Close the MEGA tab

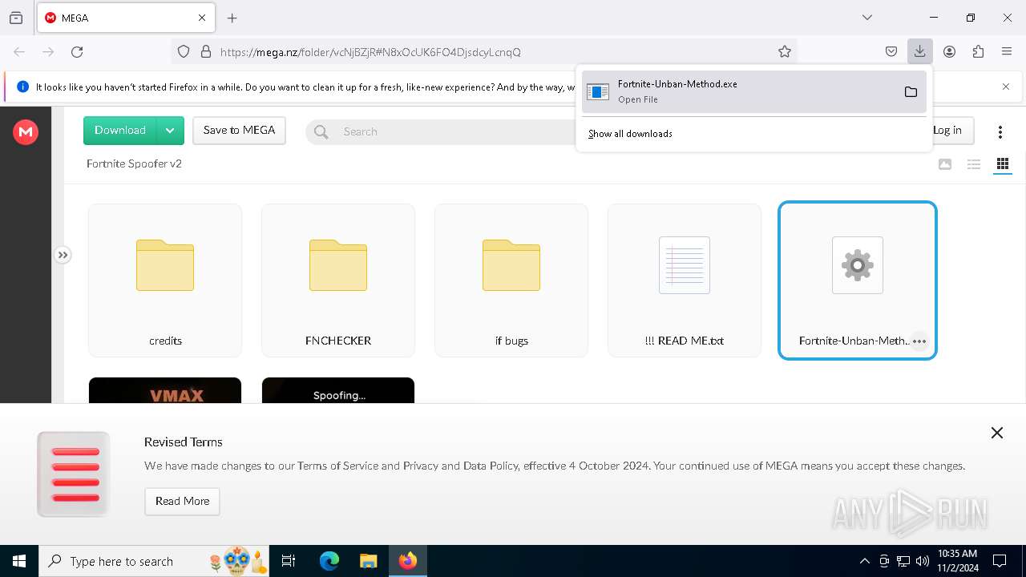[x=202, y=18]
